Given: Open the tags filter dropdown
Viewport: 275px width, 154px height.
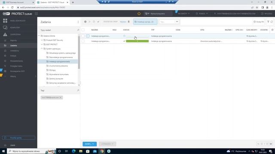Looking at the screenshot, I should pyautogui.click(x=177, y=22).
